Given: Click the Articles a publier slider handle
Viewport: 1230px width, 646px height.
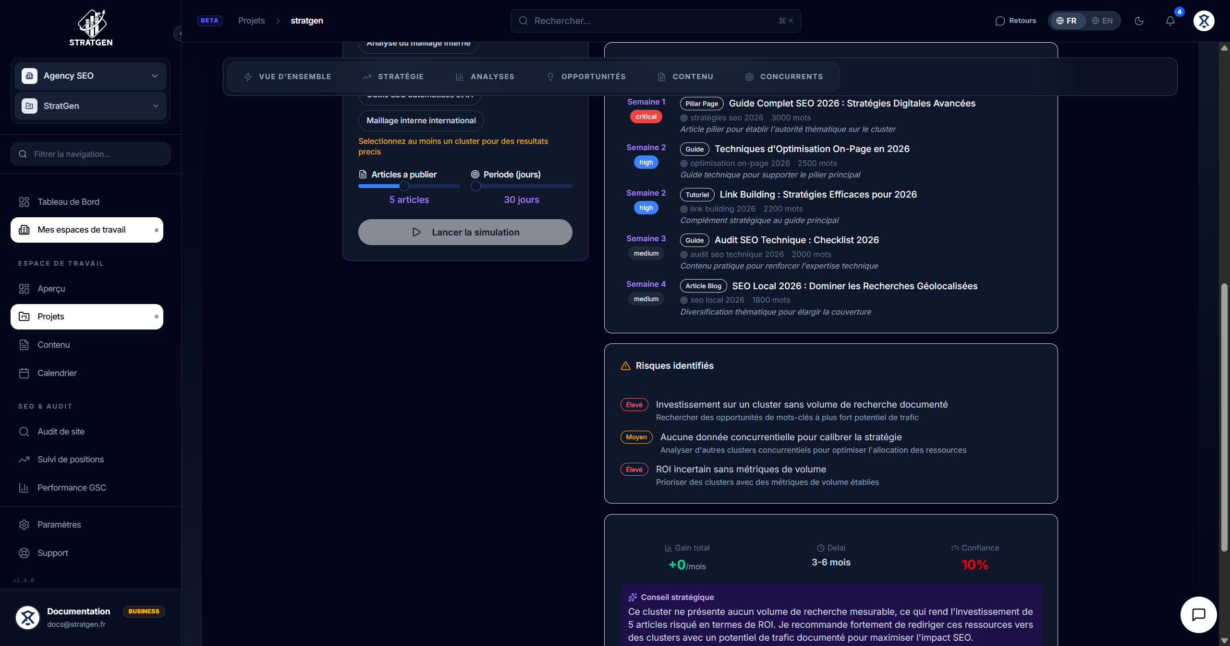Looking at the screenshot, I should (x=404, y=186).
